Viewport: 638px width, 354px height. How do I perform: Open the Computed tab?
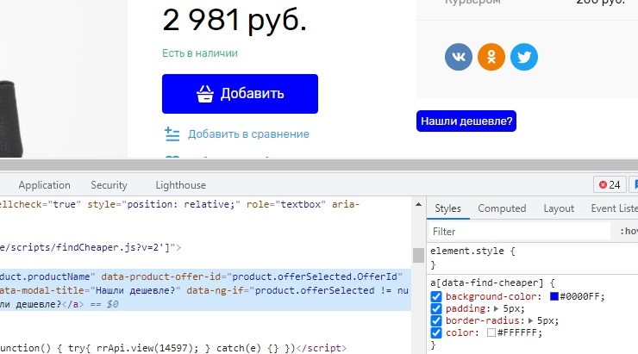point(502,208)
